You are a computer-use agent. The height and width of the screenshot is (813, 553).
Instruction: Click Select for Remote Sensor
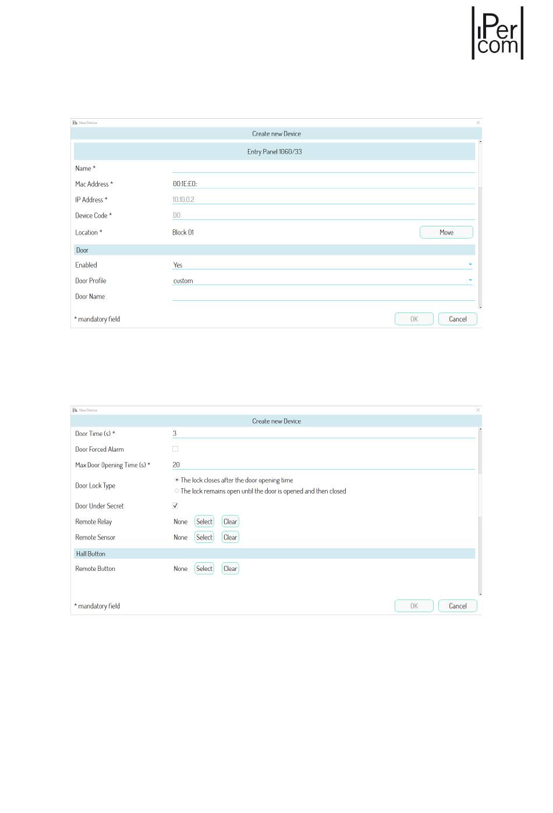[204, 537]
